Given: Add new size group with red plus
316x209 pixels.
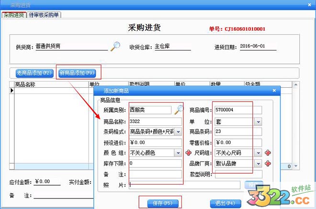Looking at the screenshot, I should coord(268,153).
